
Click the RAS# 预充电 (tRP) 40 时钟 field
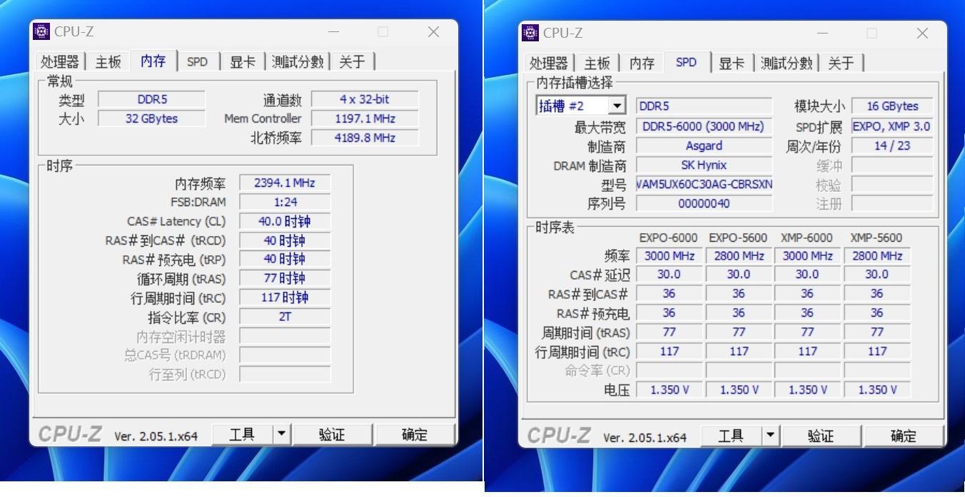(285, 260)
